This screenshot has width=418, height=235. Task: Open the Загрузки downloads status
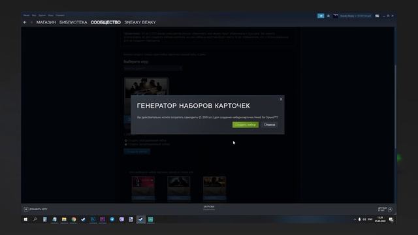pos(209,208)
